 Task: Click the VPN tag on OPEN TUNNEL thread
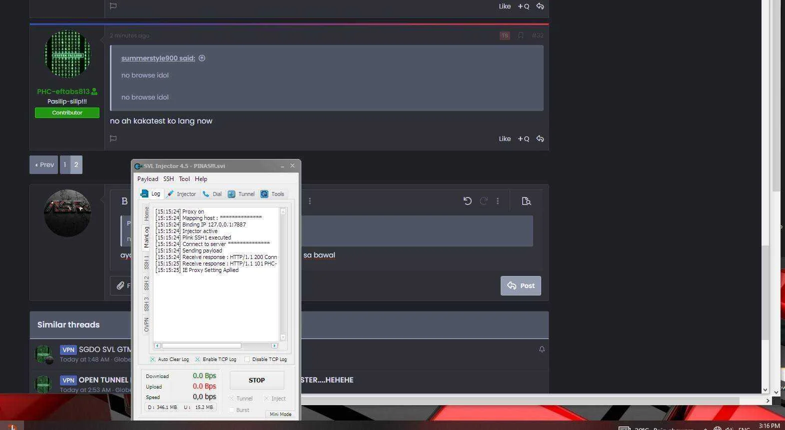point(68,380)
